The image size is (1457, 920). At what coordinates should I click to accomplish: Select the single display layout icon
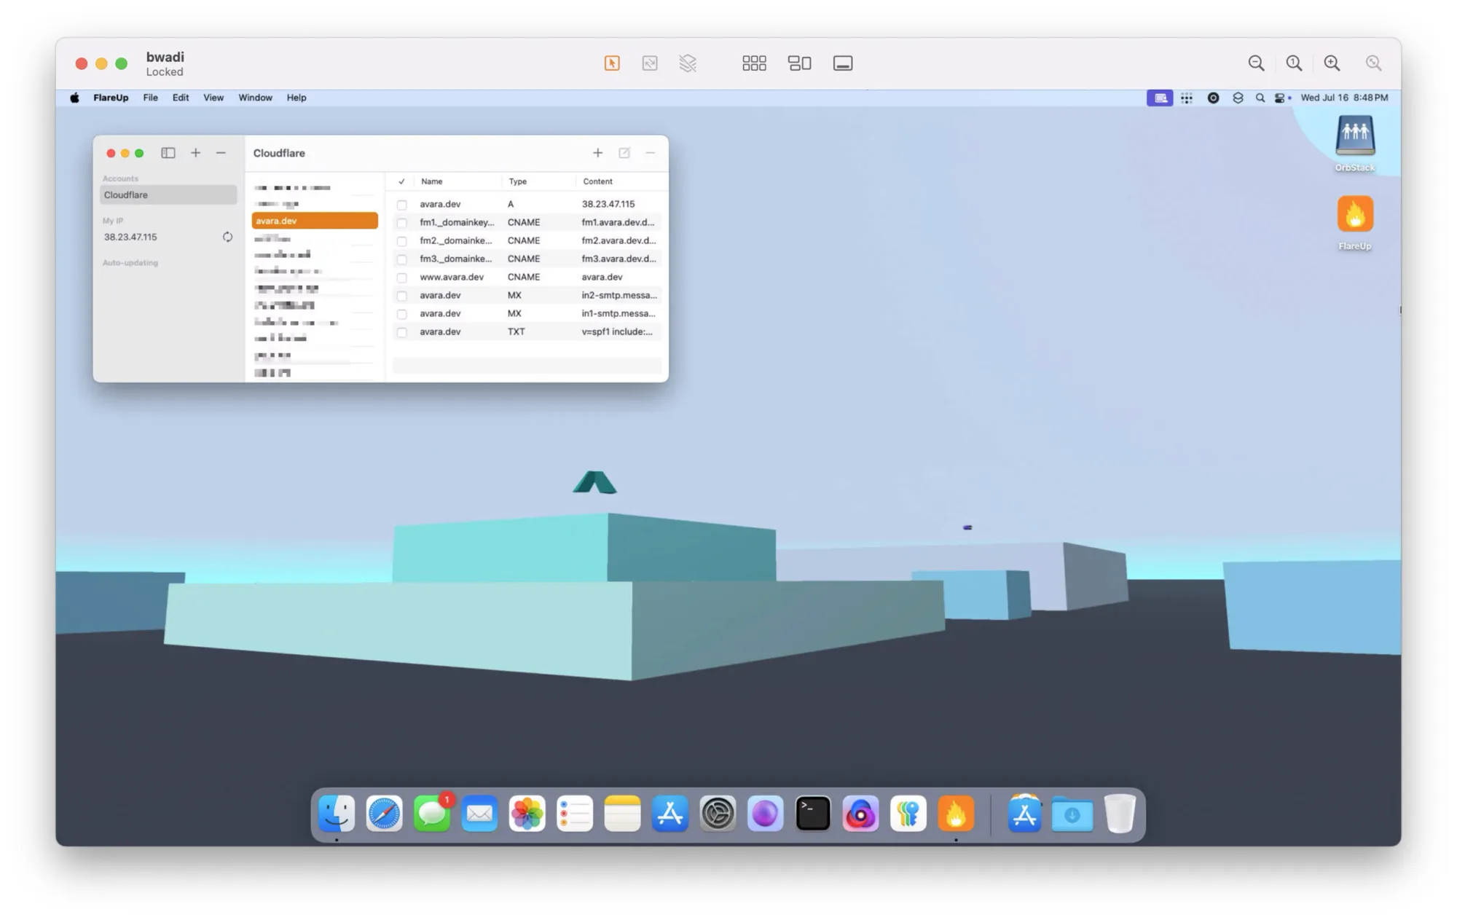[x=843, y=63]
